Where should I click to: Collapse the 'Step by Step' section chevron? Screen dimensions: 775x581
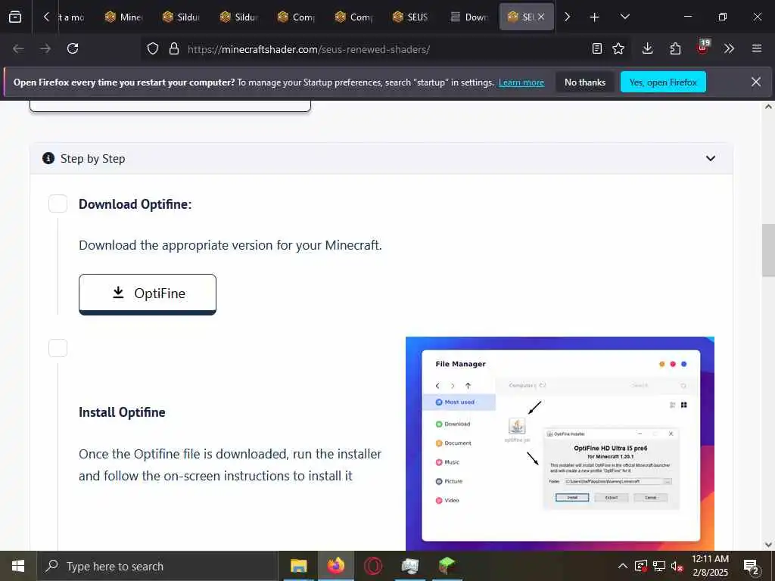pyautogui.click(x=710, y=159)
